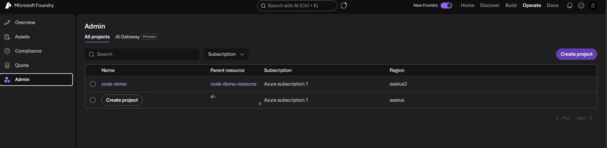Open the ai- parent resource link
The width and height of the screenshot is (607, 148).
(213, 96)
